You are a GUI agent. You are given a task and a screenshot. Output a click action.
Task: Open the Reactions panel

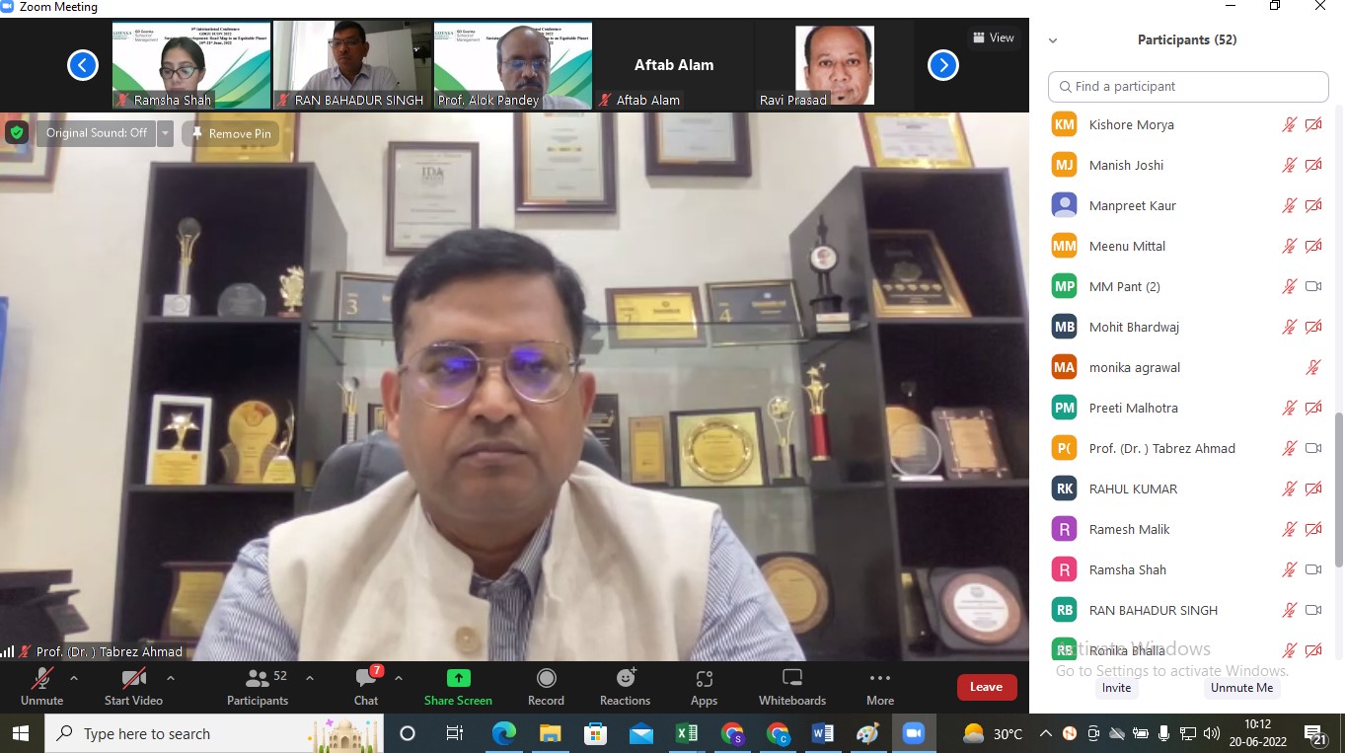(x=625, y=679)
